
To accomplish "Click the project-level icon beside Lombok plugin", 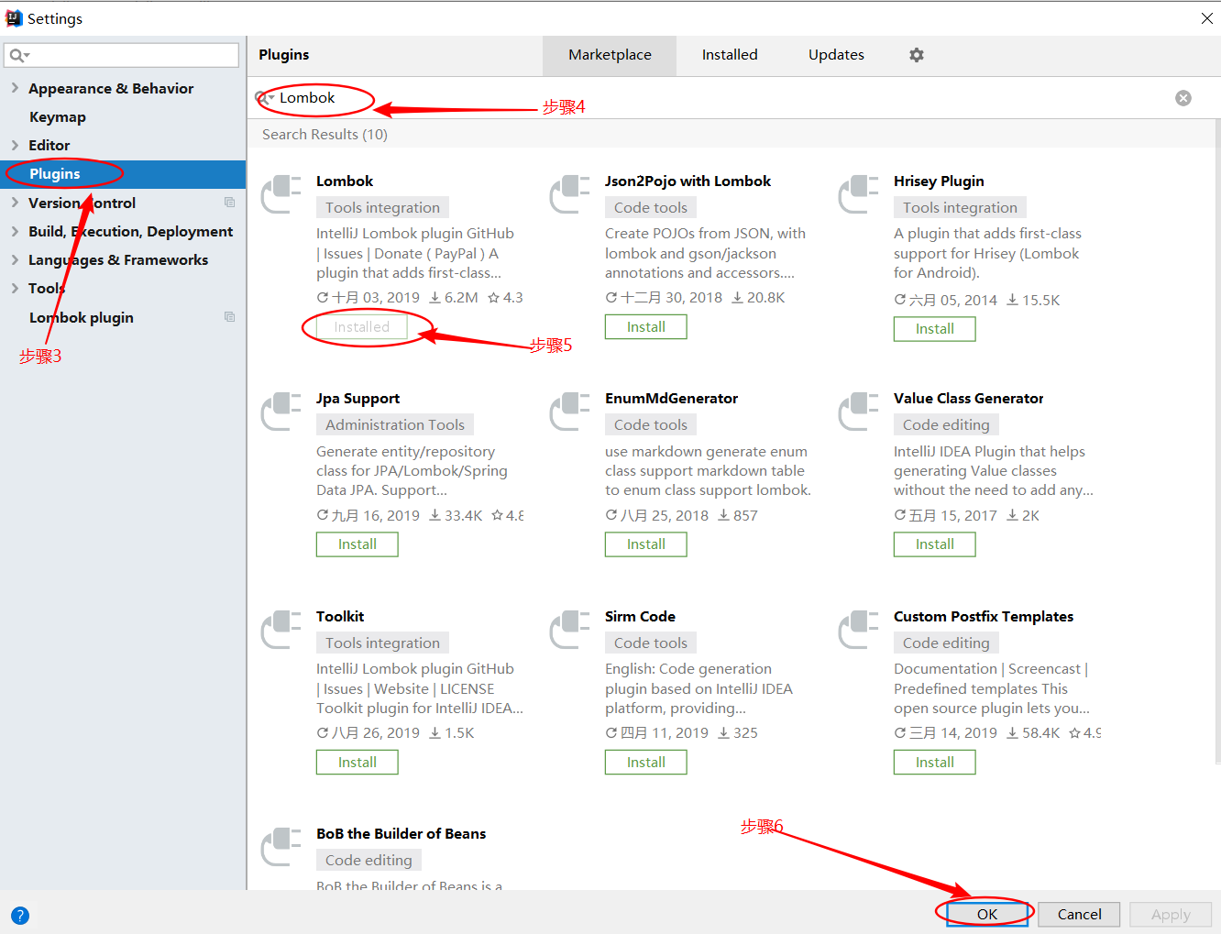I will [x=229, y=317].
